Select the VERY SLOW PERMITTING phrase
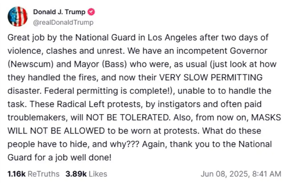This screenshot has width=290, height=184. tap(211, 78)
